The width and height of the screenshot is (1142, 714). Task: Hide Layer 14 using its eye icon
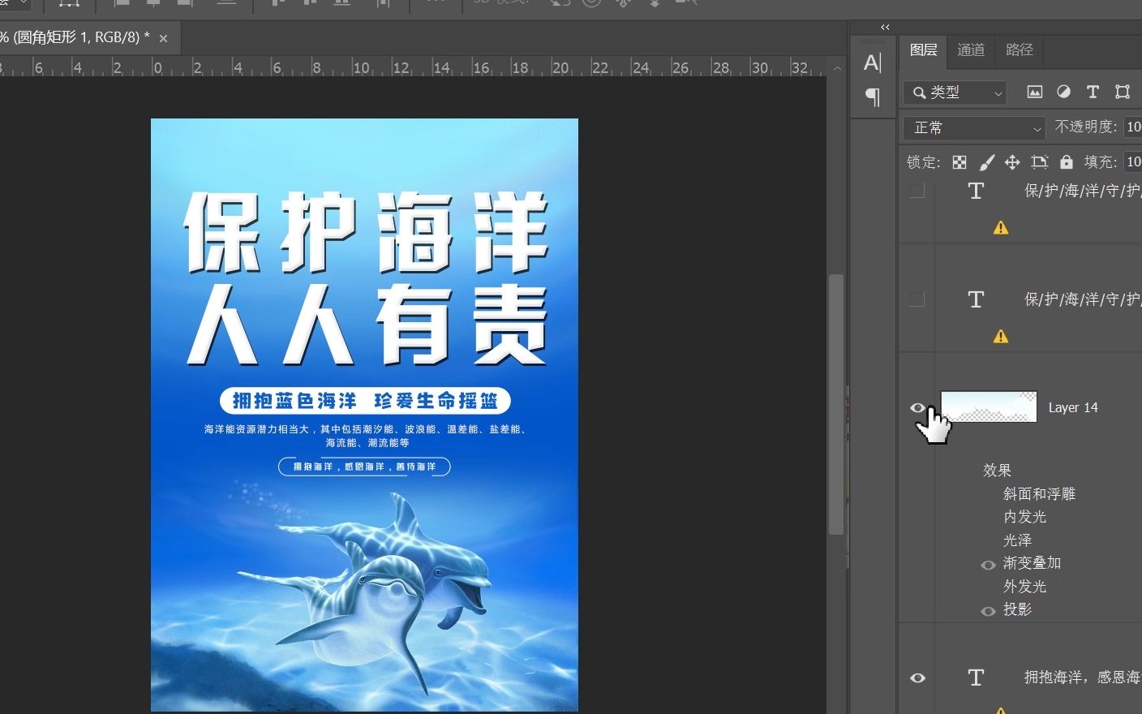[918, 407]
